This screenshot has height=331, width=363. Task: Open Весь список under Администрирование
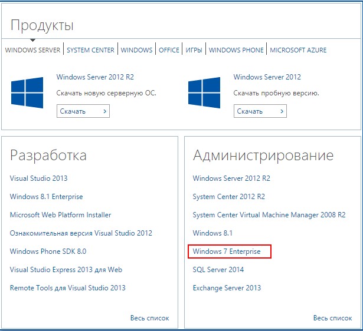tap(333, 318)
